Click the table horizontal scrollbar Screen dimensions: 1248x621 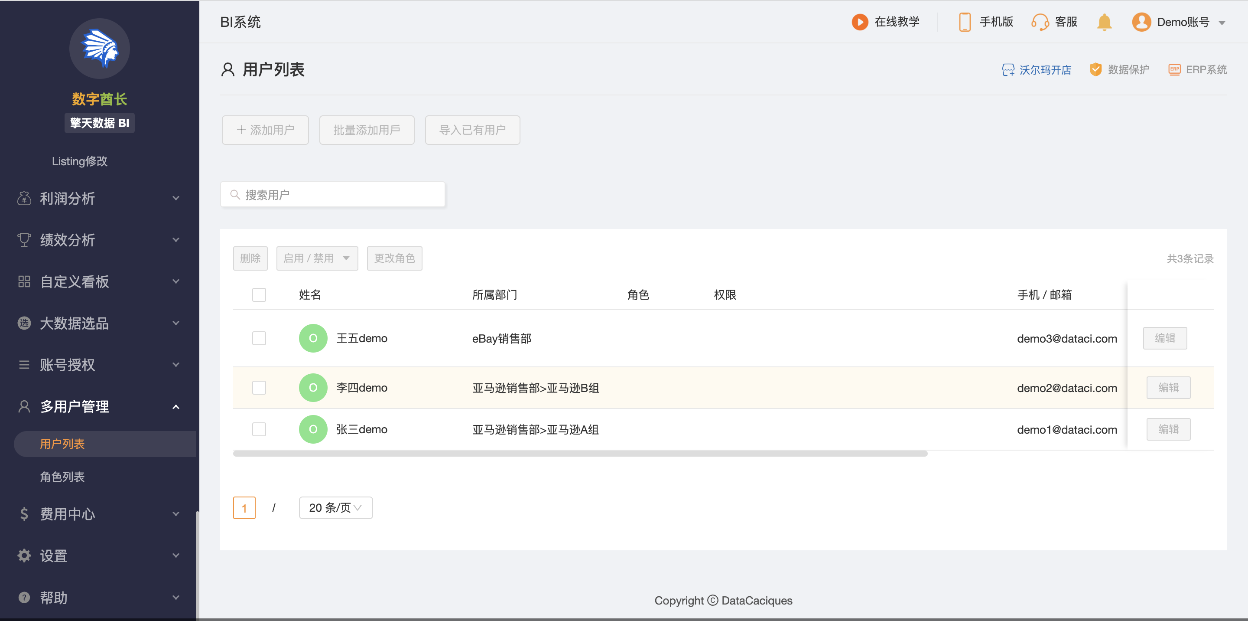579,453
